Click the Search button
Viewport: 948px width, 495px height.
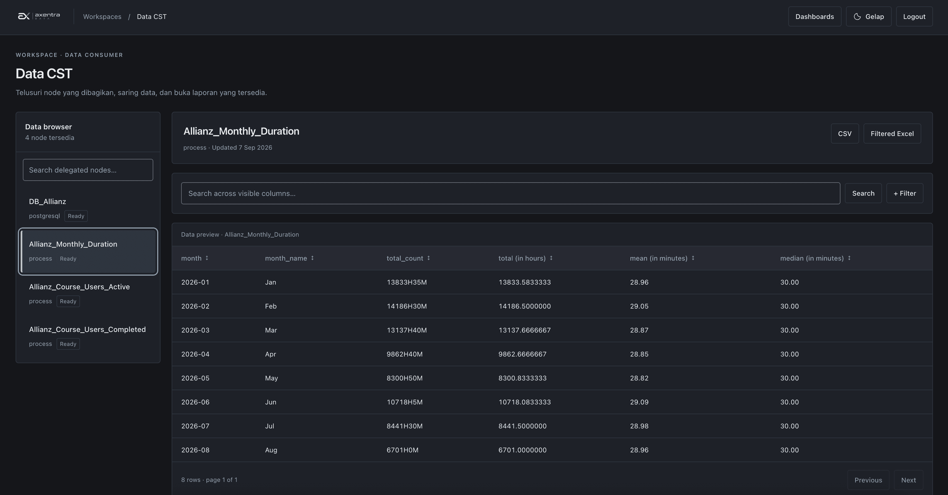[x=863, y=193]
